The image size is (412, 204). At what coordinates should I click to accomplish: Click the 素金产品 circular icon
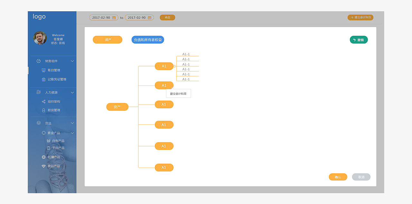[44, 133]
